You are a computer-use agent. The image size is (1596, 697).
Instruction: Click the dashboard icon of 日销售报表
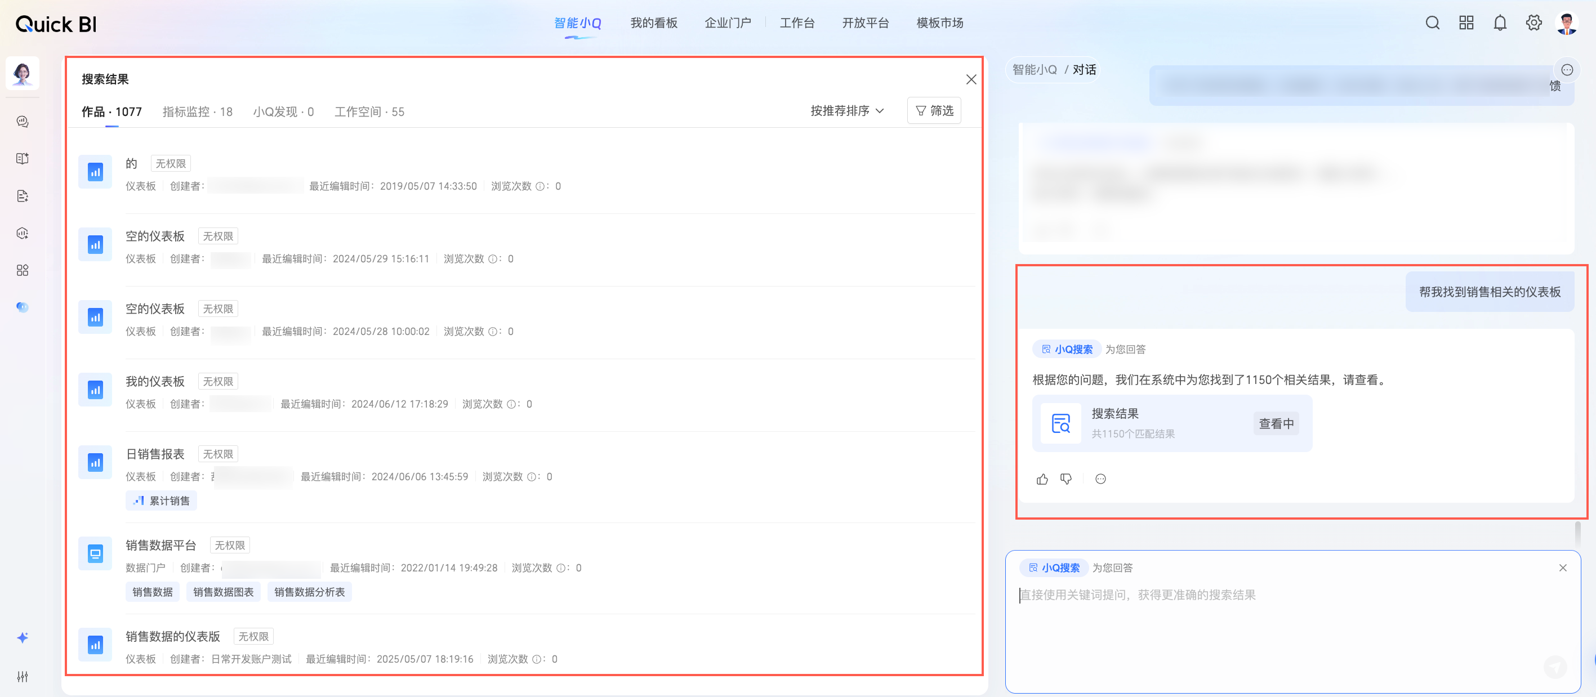[x=95, y=462]
